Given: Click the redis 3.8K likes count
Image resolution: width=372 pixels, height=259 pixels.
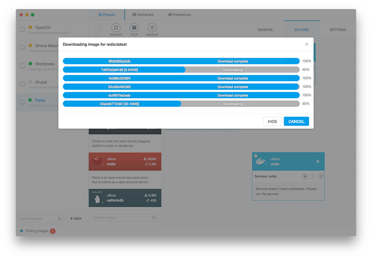Looking at the screenshot, I should point(151,164).
